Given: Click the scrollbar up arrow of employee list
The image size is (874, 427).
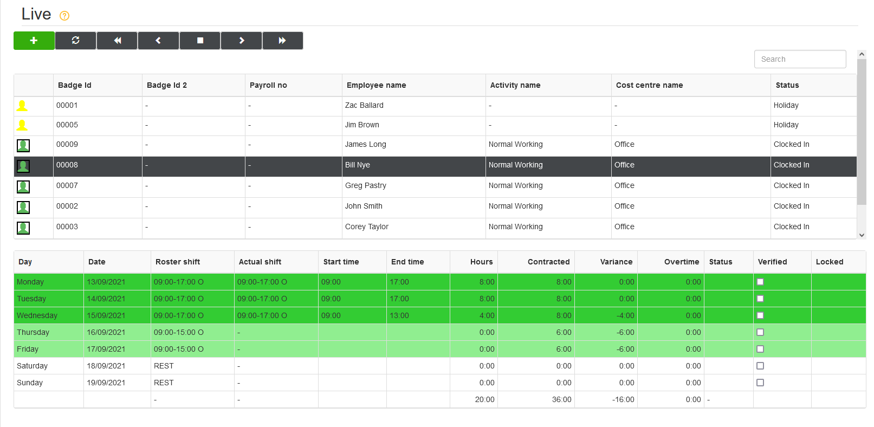Looking at the screenshot, I should point(862,54).
